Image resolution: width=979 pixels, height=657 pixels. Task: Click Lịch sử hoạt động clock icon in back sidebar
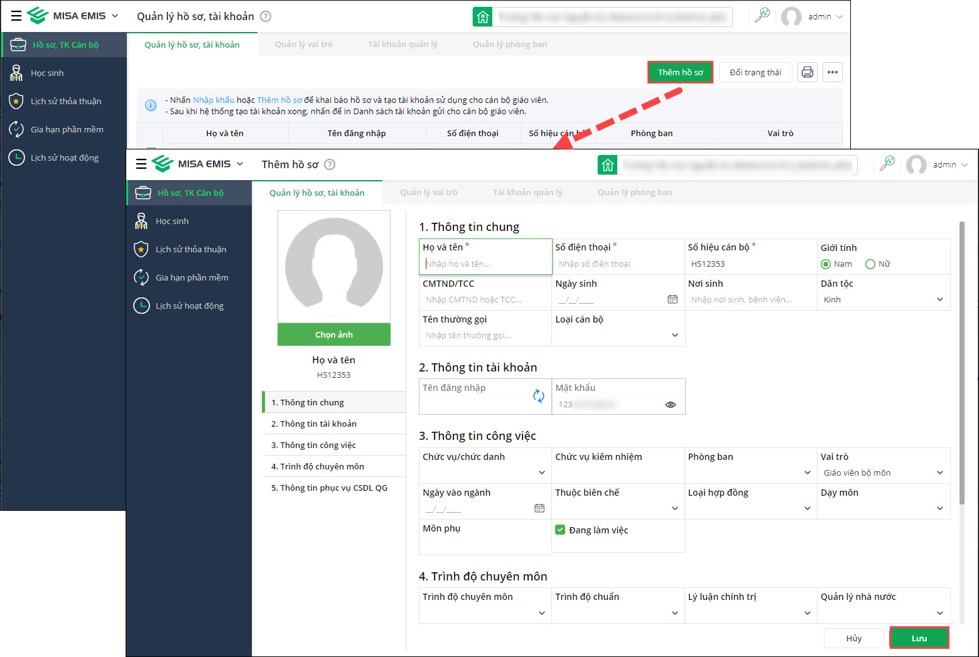[x=16, y=158]
